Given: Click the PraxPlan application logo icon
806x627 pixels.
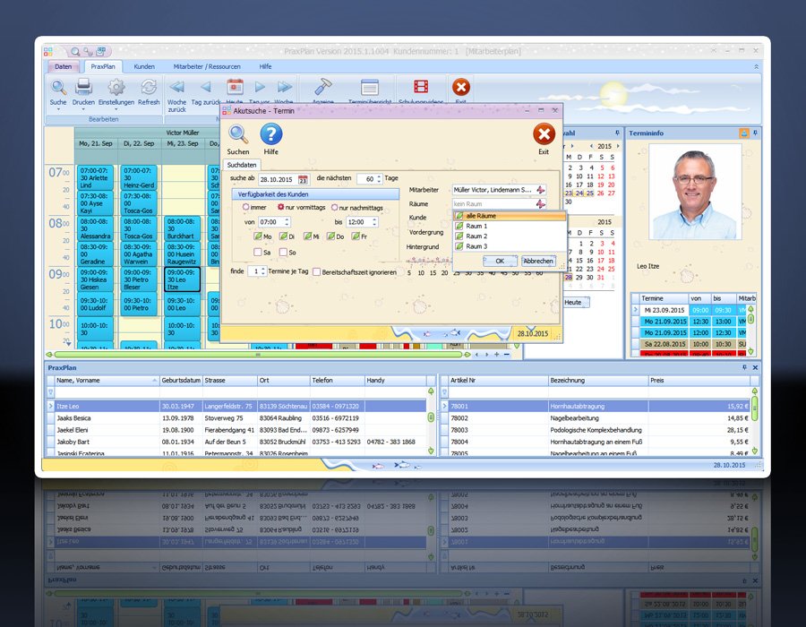Looking at the screenshot, I should 47,51.
